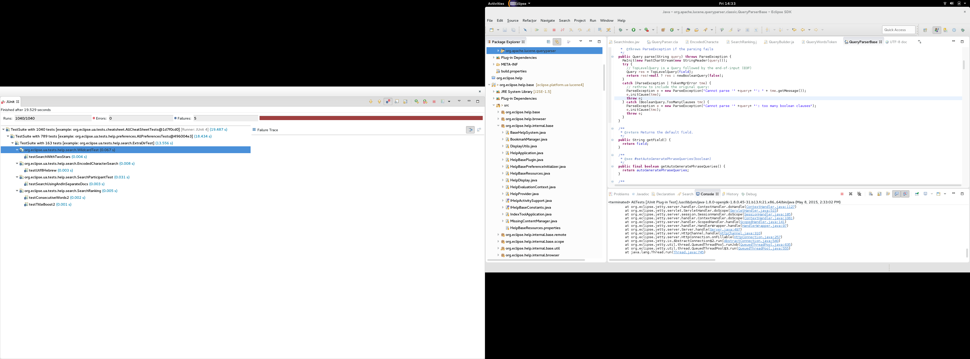Open the Refactor menu
The image size is (970, 359).
(529, 21)
